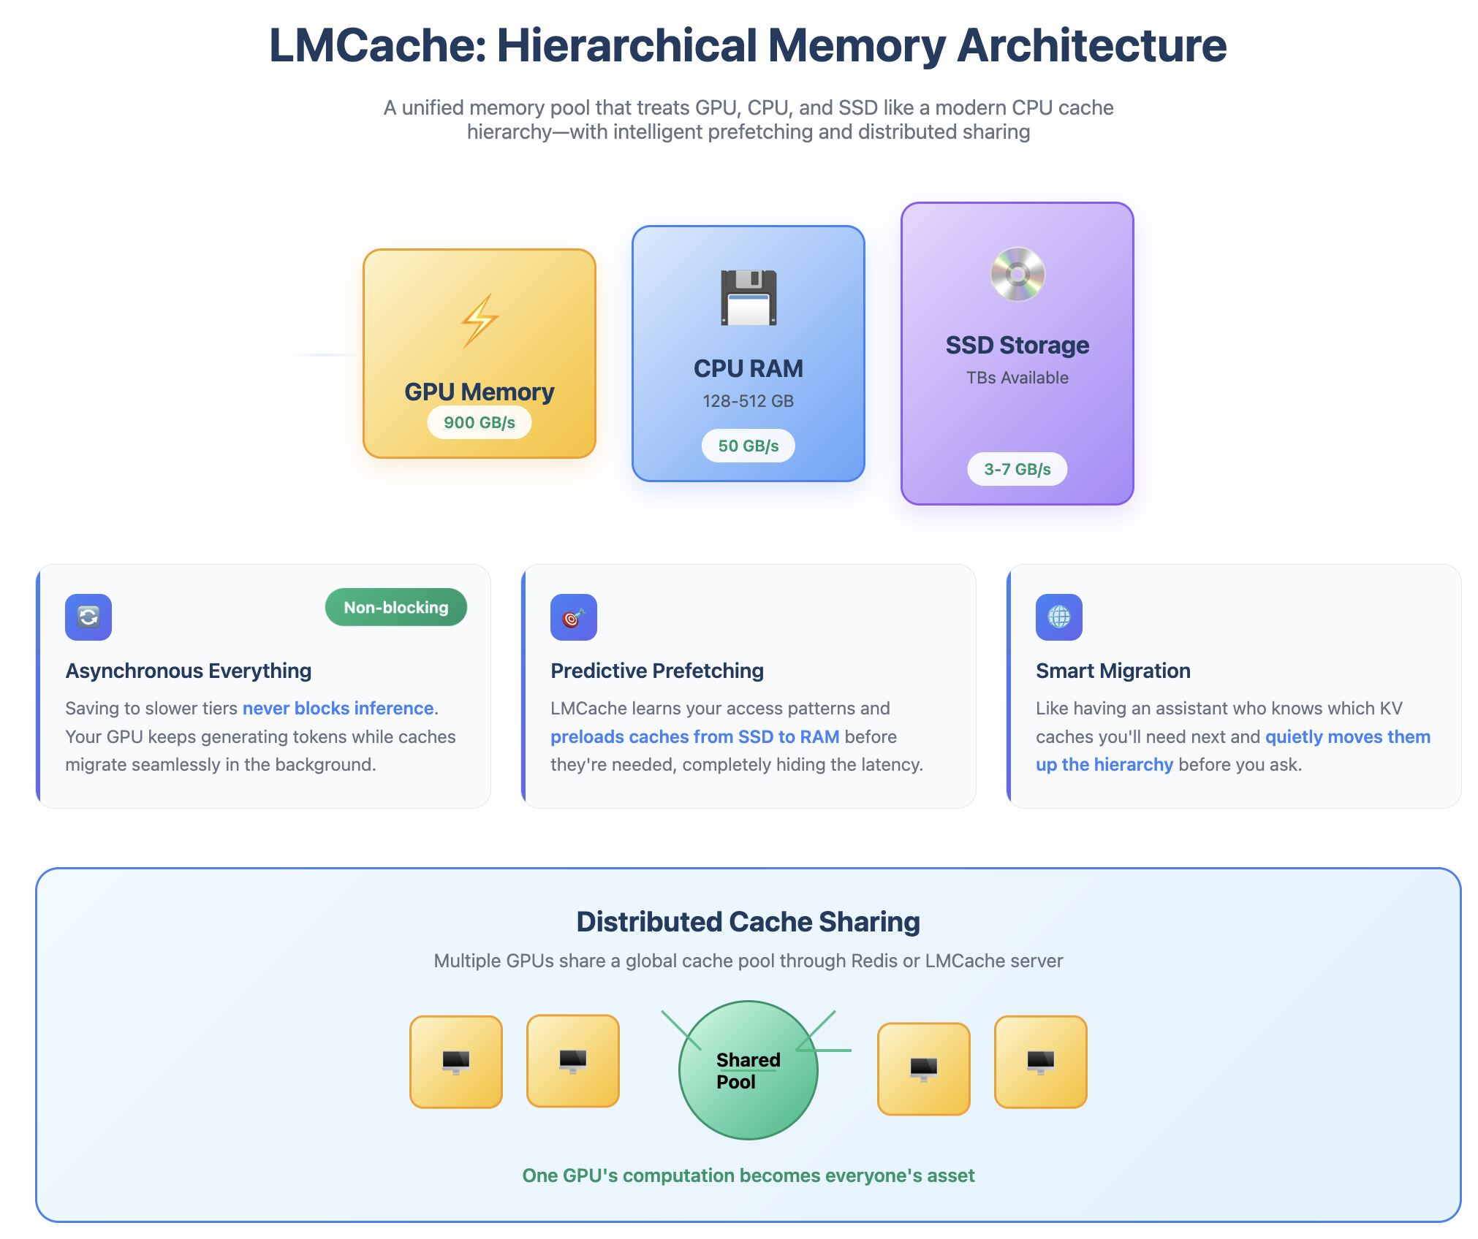Image resolution: width=1478 pixels, height=1239 pixels.
Task: Click the CD icon on the SSD Storage card
Action: pyautogui.click(x=1016, y=274)
